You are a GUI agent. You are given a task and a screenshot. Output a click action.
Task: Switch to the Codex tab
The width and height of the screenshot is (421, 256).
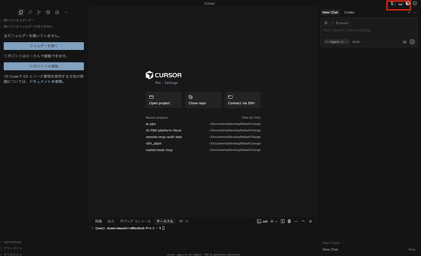tap(349, 12)
